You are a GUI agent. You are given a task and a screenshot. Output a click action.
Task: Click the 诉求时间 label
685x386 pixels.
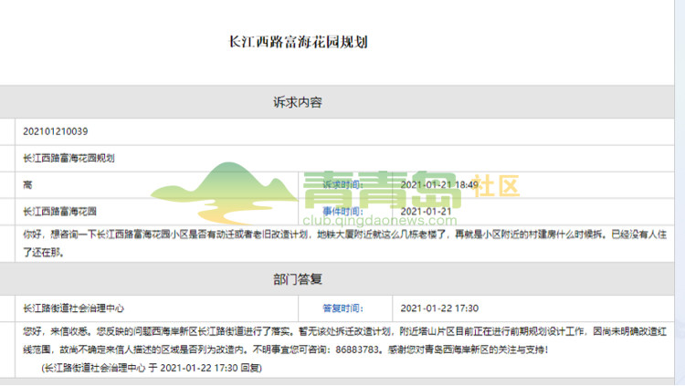coord(342,185)
